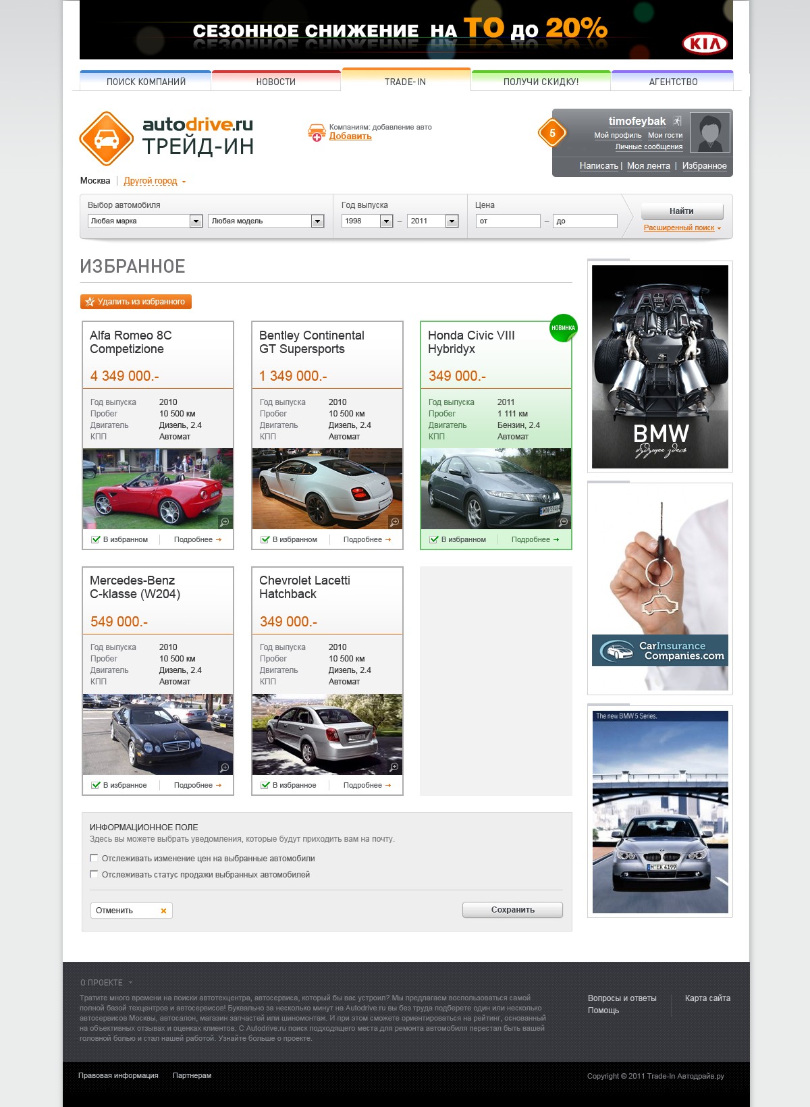Click the add-car icon beside Добавить
Image resolution: width=810 pixels, height=1107 pixels.
point(317,132)
